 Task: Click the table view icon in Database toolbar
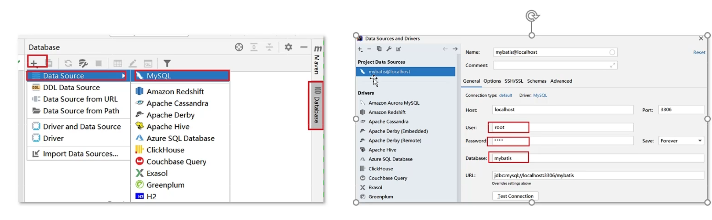click(118, 64)
